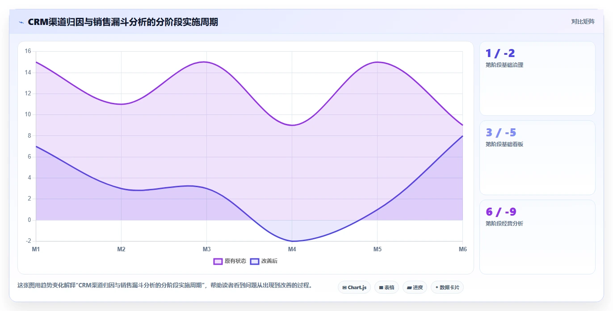Screen dimensions: 613x311
Task: Click the M1 x-axis label
Action: [36, 249]
